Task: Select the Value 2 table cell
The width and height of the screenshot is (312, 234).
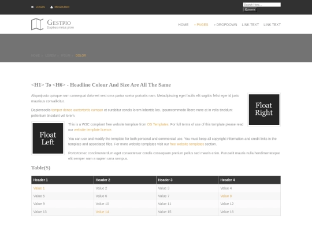Action: coord(125,188)
